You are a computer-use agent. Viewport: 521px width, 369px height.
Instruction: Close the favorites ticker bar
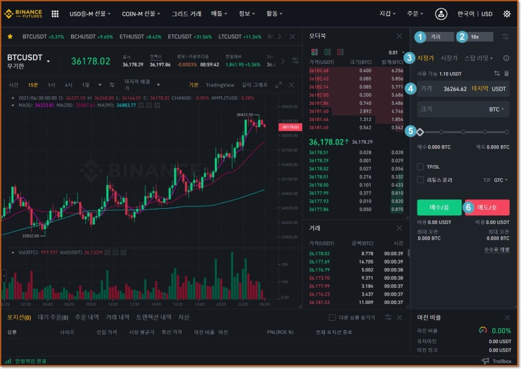pos(292,36)
